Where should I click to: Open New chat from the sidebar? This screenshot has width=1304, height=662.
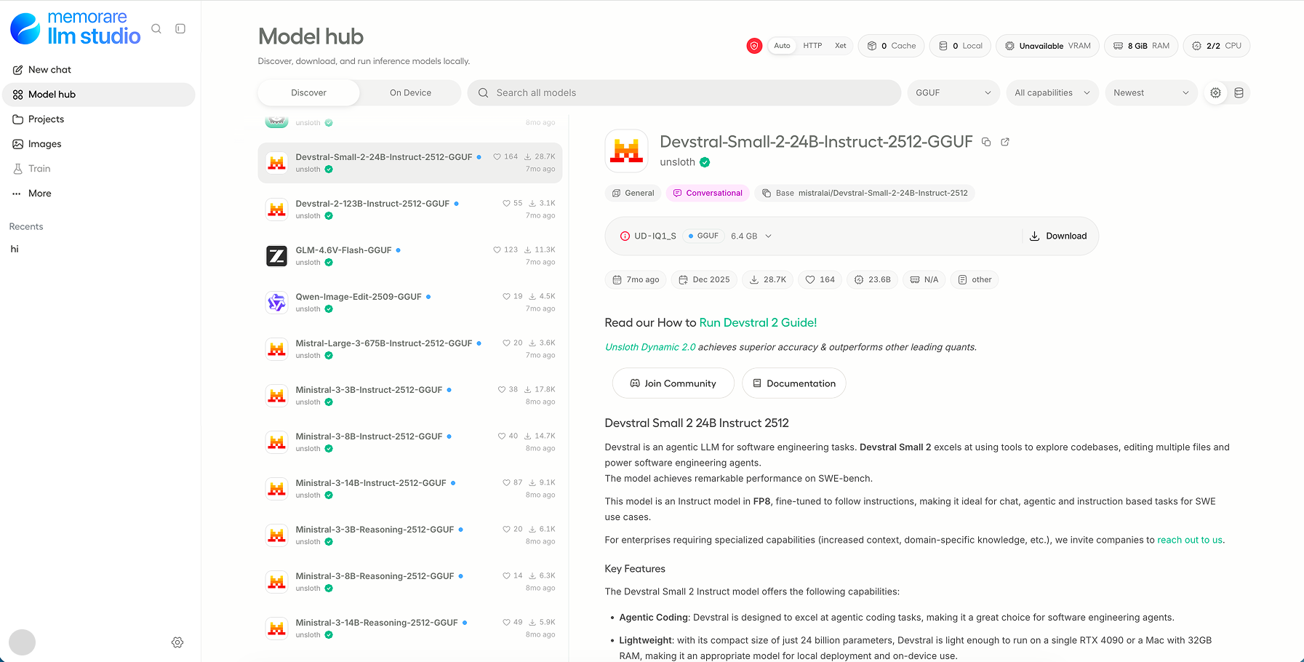[99, 70]
